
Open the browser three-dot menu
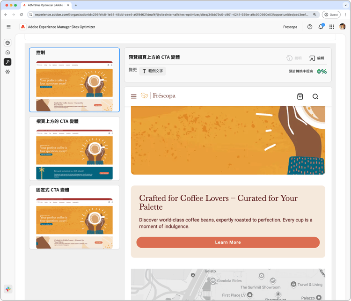(345, 15)
